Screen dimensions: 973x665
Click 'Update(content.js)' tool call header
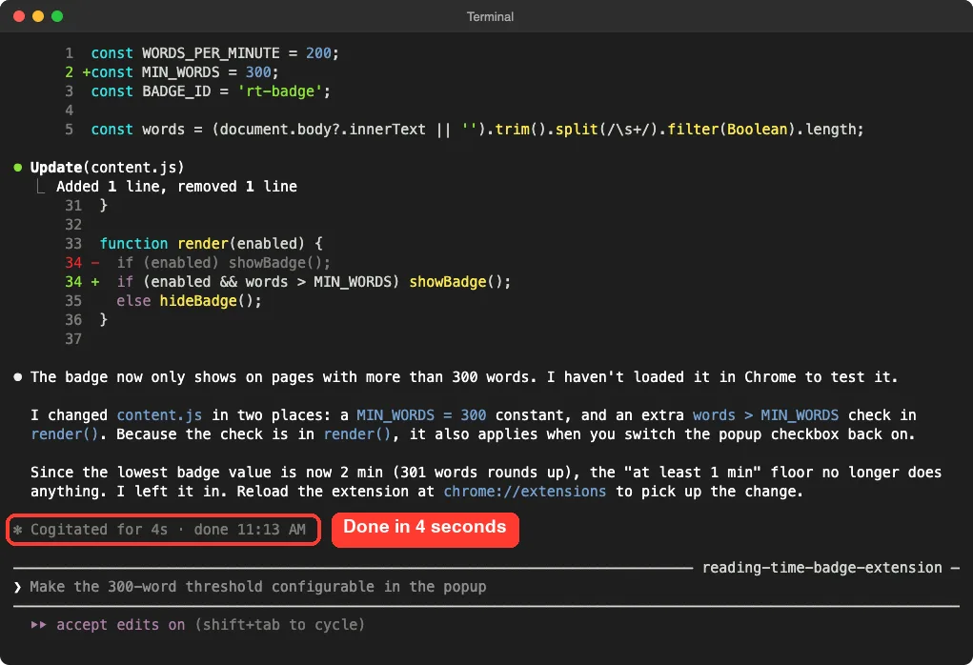point(107,168)
